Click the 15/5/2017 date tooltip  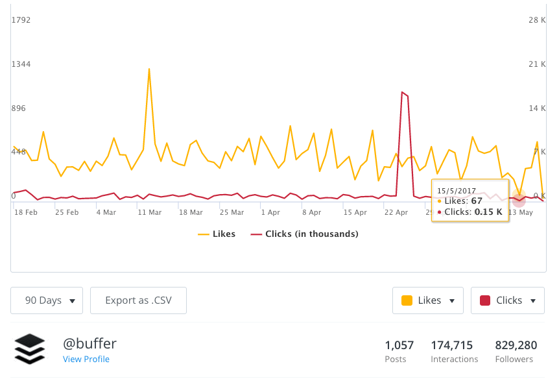456,189
